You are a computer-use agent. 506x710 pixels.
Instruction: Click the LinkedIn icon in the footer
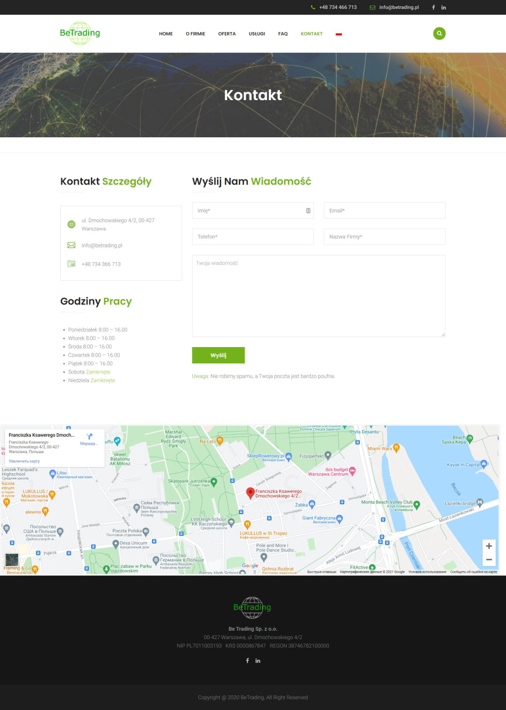coord(258,660)
